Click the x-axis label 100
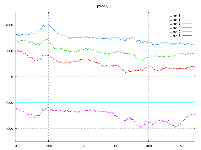The width and height of the screenshot is (201, 150). (49, 146)
